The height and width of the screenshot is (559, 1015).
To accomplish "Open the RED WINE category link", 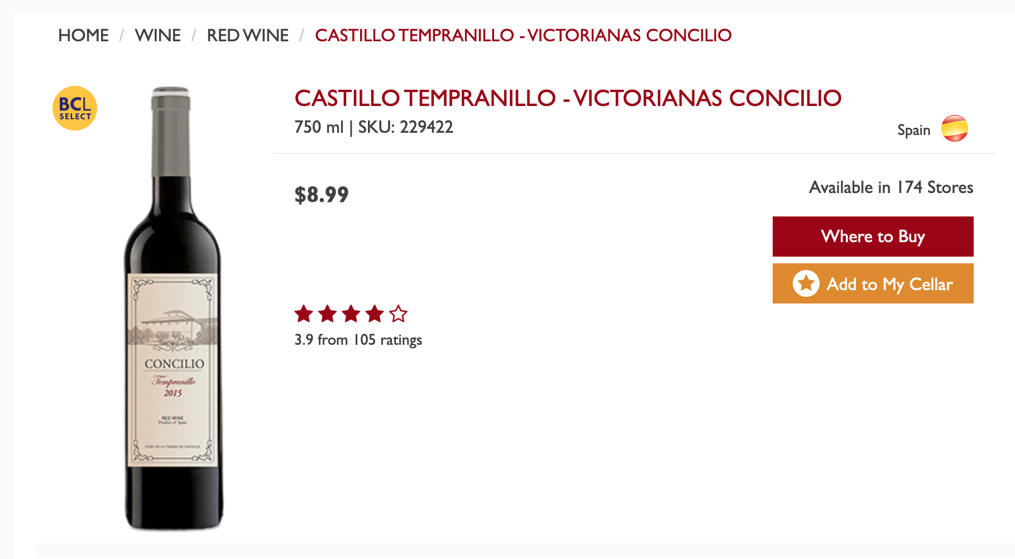I will (248, 35).
